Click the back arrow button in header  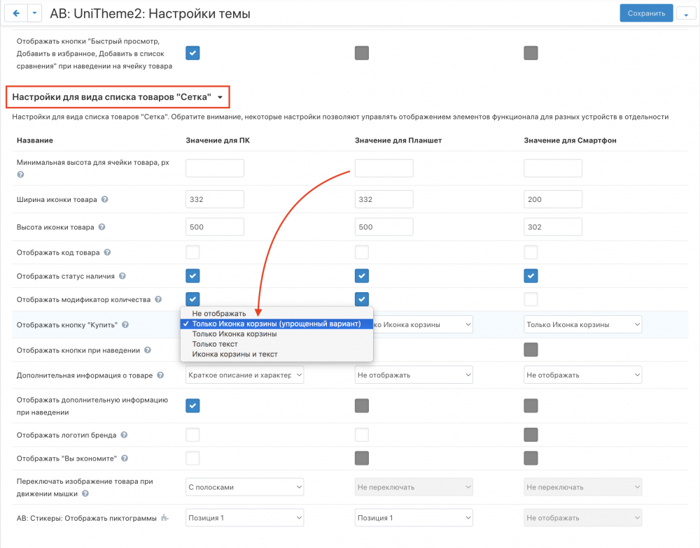pyautogui.click(x=17, y=13)
